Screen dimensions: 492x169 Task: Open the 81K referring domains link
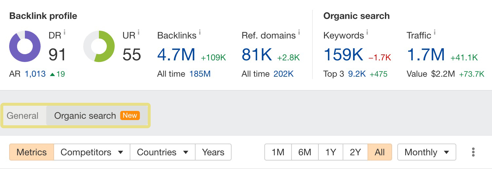(x=257, y=54)
